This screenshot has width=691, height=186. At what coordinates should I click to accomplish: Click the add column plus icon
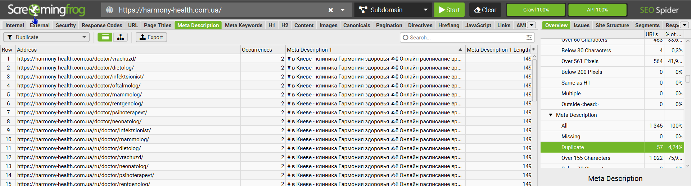click(534, 49)
